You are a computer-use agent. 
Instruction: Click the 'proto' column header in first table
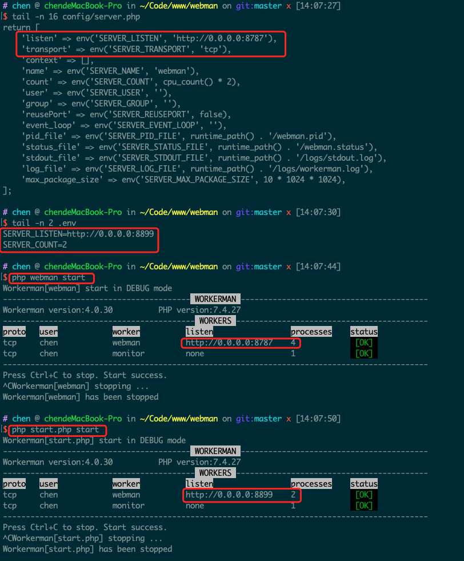pyautogui.click(x=14, y=332)
